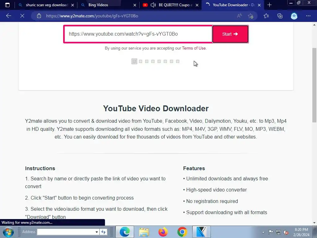317x238 pixels.
Task: Open the muted volume tray icon
Action: pos(286,232)
